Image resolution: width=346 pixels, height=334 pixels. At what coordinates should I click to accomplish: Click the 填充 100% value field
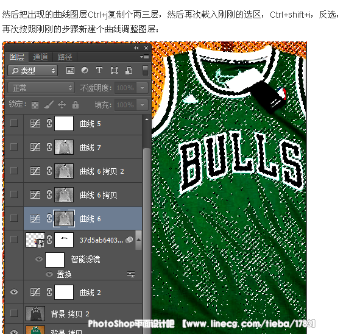pos(125,105)
